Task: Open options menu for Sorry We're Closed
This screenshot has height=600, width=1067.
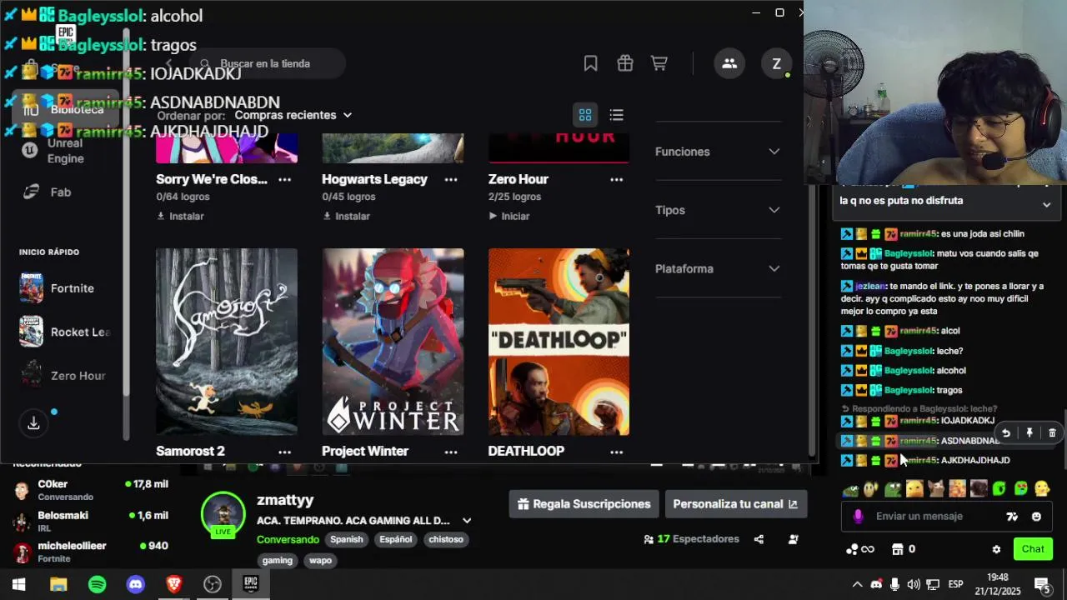Action: click(284, 179)
